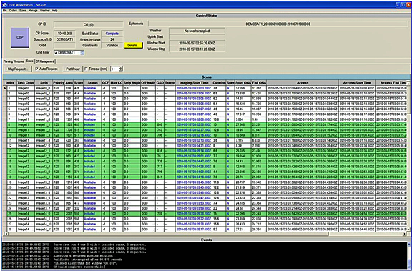Click the Scans Included value 24
The image size is (412, 271).
112,39
